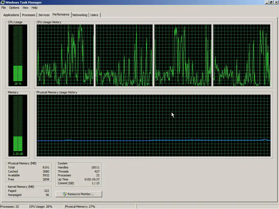Click the Kernel Memory (MB) group label

pyautogui.click(x=21, y=187)
